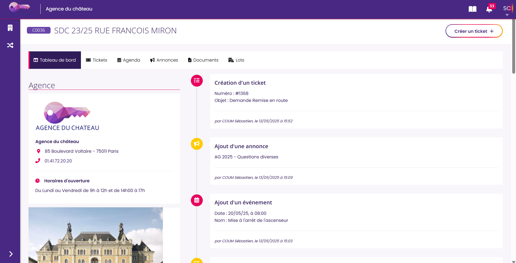Click the château building photo
This screenshot has width=516, height=263.
click(x=96, y=235)
